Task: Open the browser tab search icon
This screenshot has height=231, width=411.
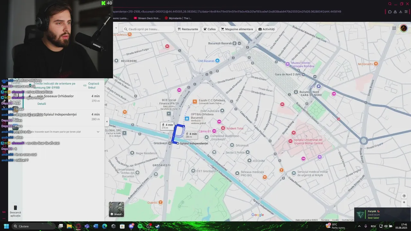Action: 390,4
